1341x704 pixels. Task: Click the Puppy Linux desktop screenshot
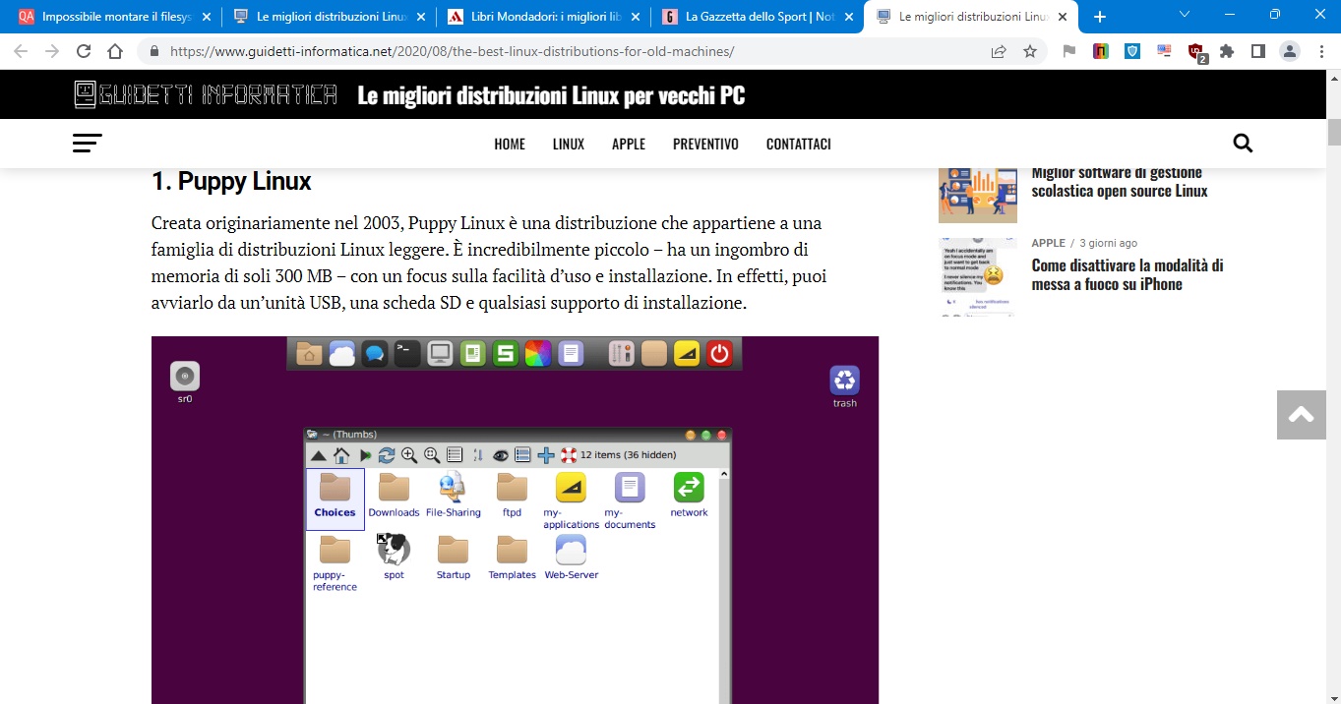tap(515, 520)
